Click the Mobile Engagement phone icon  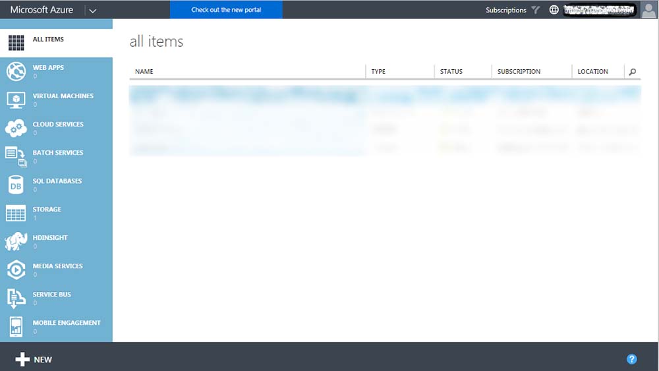[x=16, y=327]
